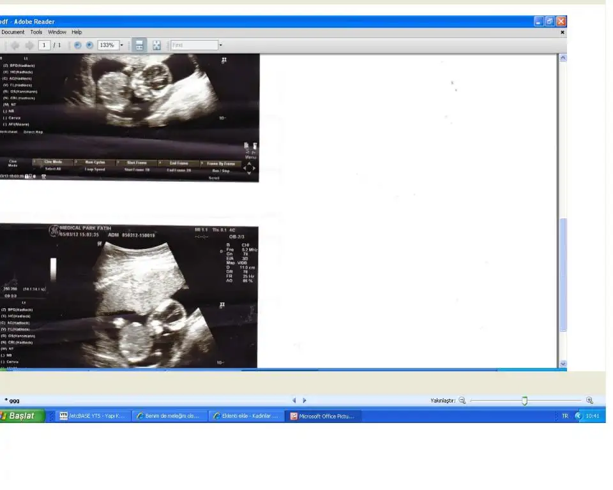Select the scrolling page view icon
The image size is (613, 490).
coord(139,45)
